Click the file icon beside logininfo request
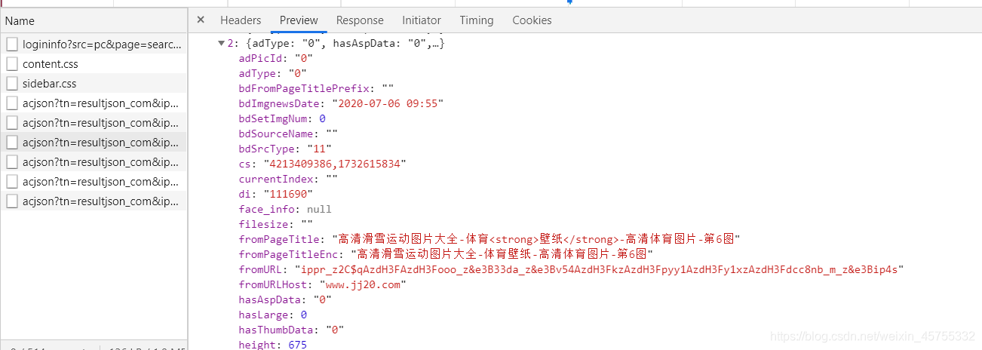The width and height of the screenshot is (982, 350). [x=12, y=45]
